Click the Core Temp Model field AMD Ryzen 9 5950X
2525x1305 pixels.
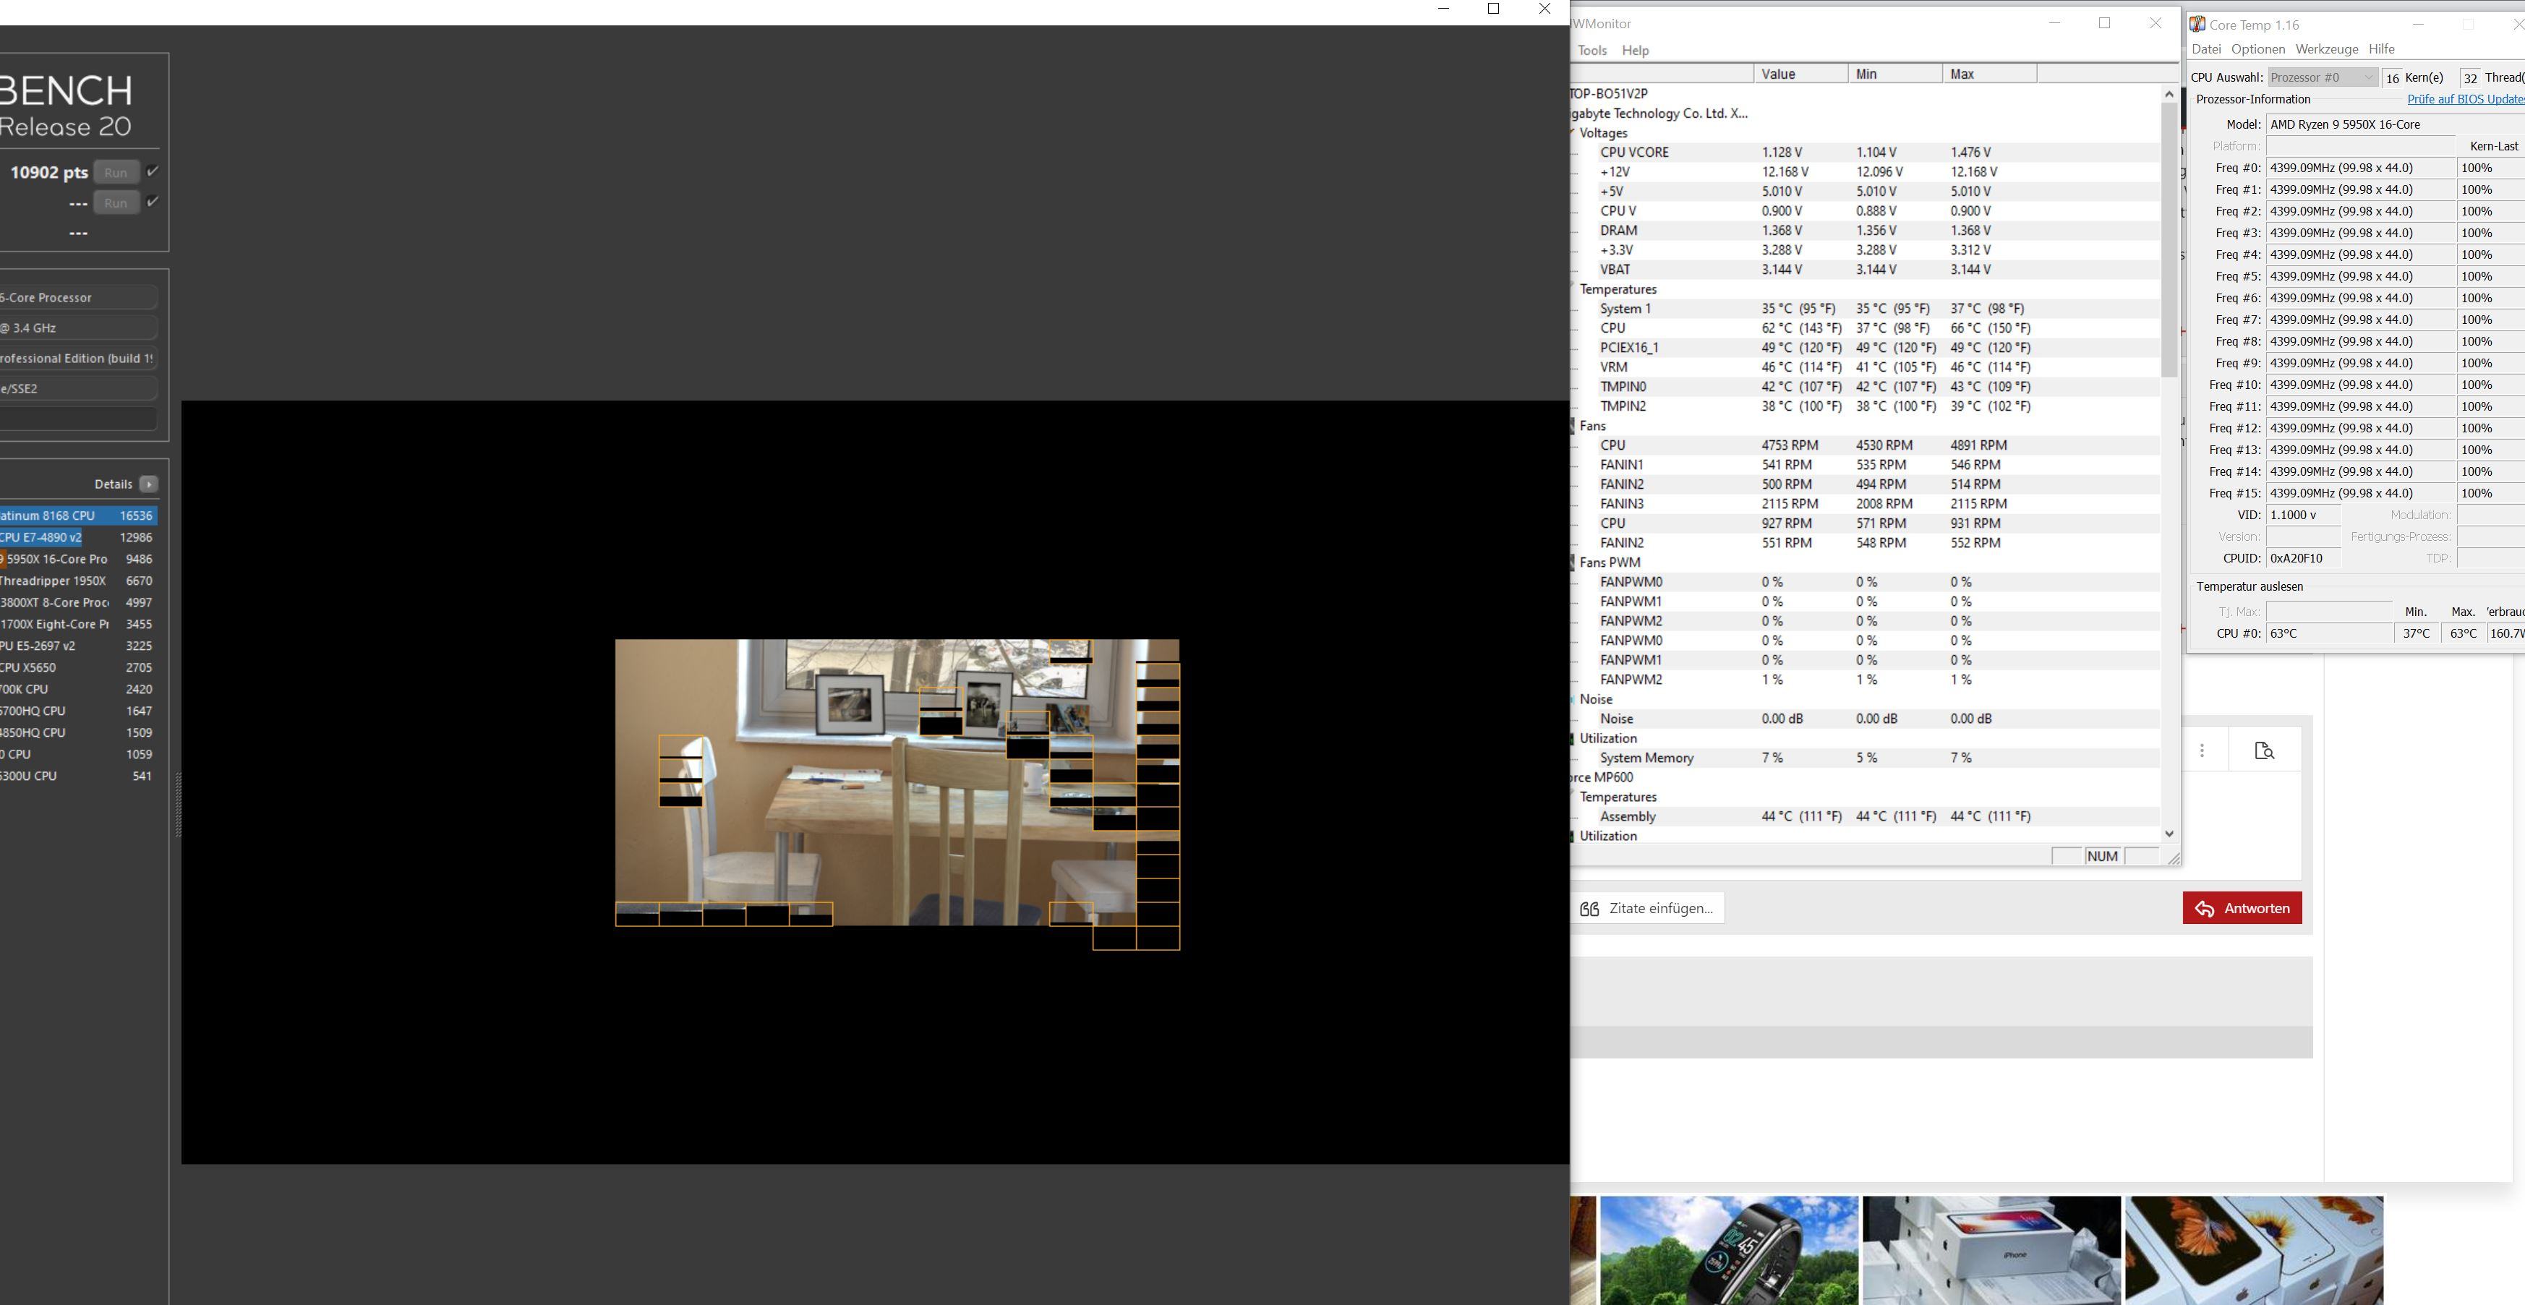pos(2396,124)
